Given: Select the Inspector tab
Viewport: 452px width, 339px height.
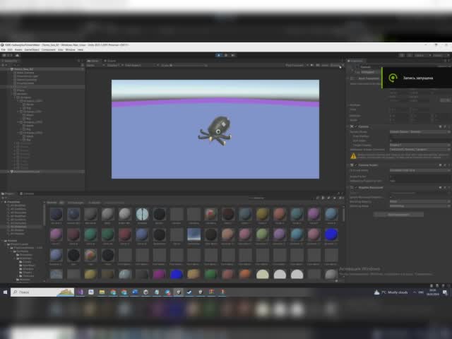Looking at the screenshot, I should point(355,61).
